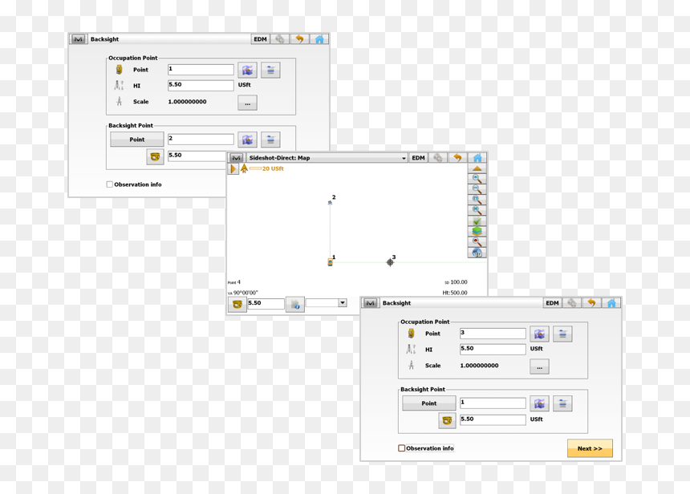Go back from the Sideshot-Direct: Map window
The height and width of the screenshot is (494, 690).
click(x=457, y=157)
